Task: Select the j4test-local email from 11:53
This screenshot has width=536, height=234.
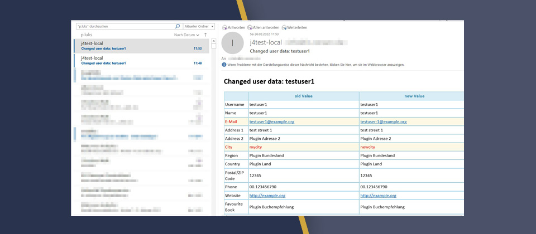Action: point(141,46)
